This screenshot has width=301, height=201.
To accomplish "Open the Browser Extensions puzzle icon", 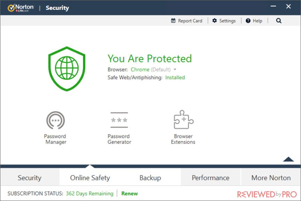I will [x=184, y=120].
